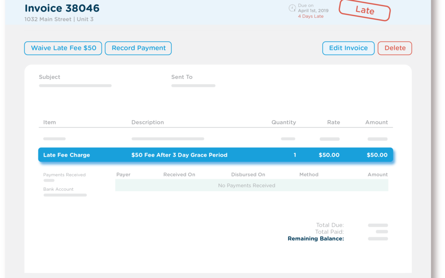Click the clock icon next to due date
This screenshot has width=445, height=278.
click(x=292, y=8)
